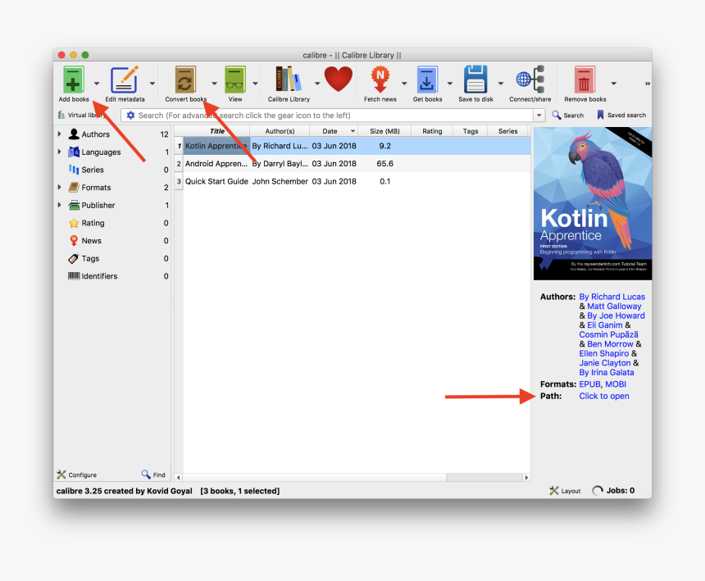Viewport: 705px width, 581px height.
Task: Open the search history dropdown arrow
Action: coord(539,116)
